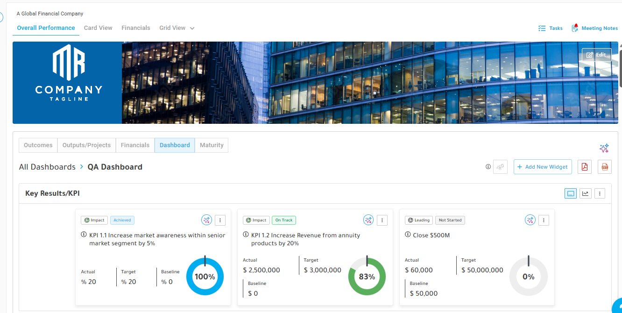Open the three-dot menu on the KPI 1.2 card
This screenshot has height=313, width=622.
[x=382, y=220]
